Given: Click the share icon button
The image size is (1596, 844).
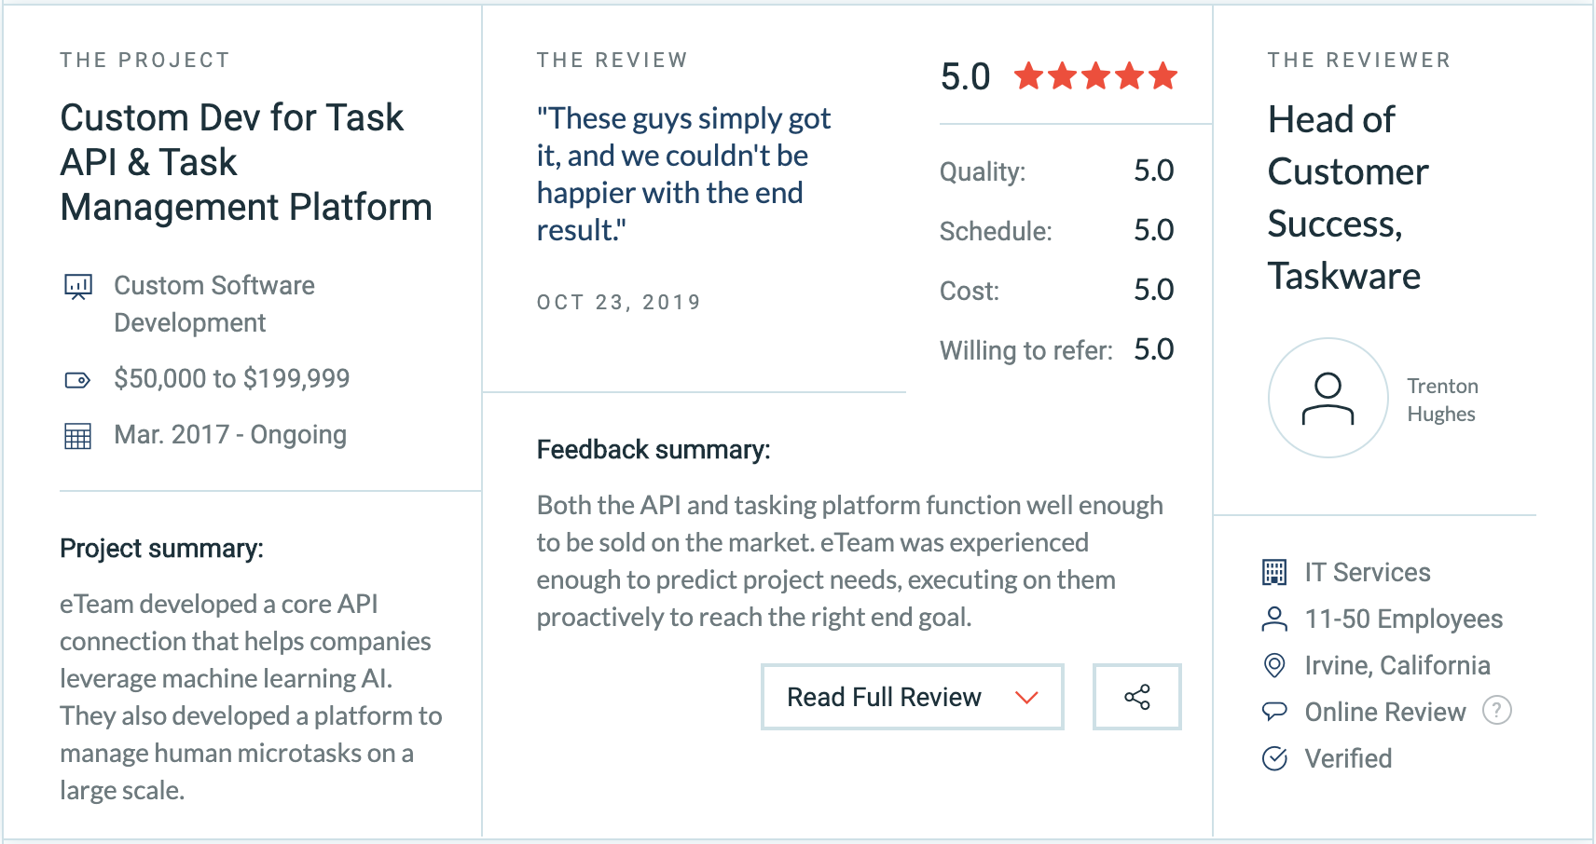Looking at the screenshot, I should [1136, 697].
